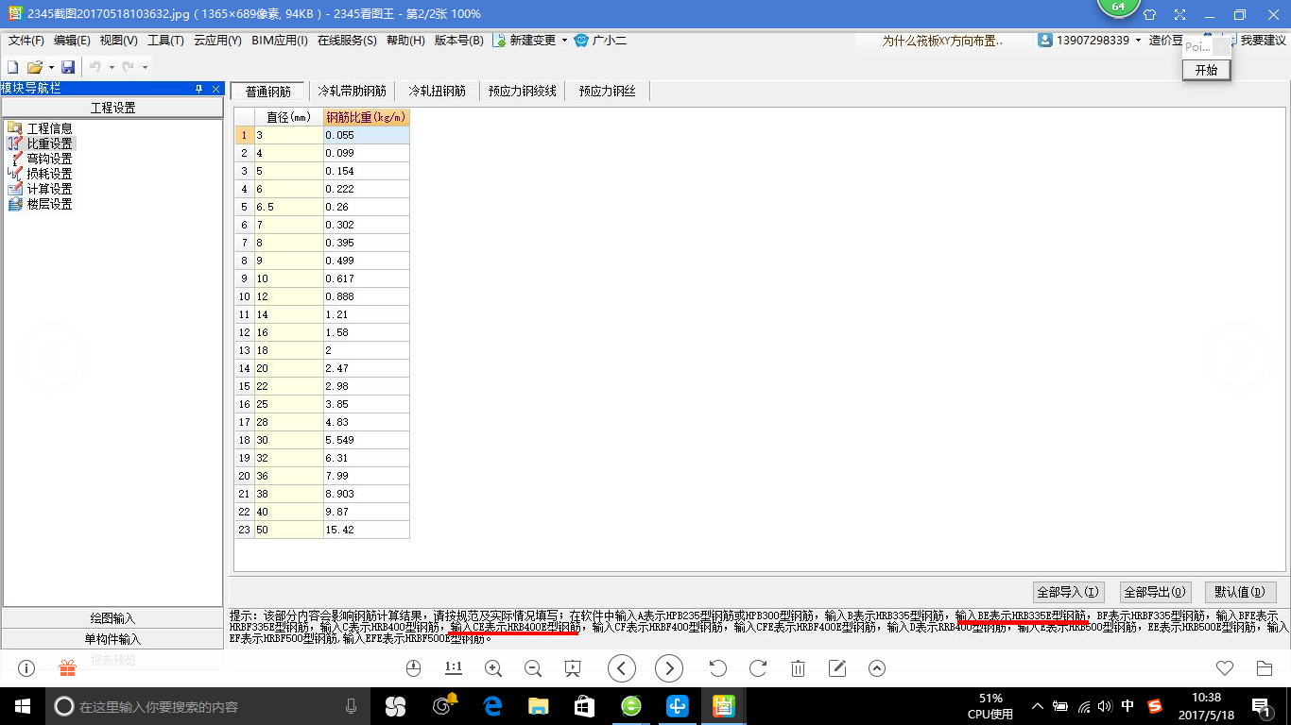Click the 开始 button

click(x=1206, y=70)
